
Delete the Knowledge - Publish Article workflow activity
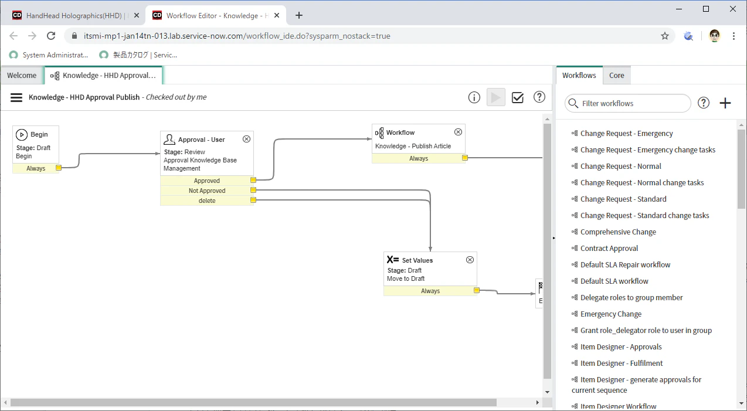point(459,132)
